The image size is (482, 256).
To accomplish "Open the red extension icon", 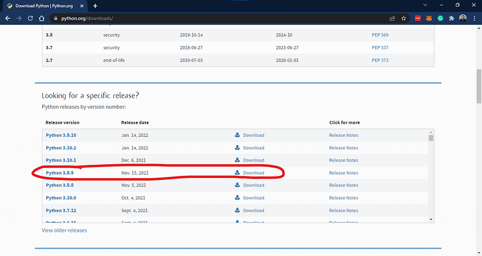I will (x=418, y=18).
